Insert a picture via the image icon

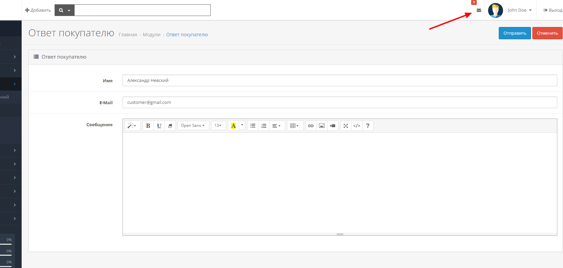pyautogui.click(x=322, y=126)
